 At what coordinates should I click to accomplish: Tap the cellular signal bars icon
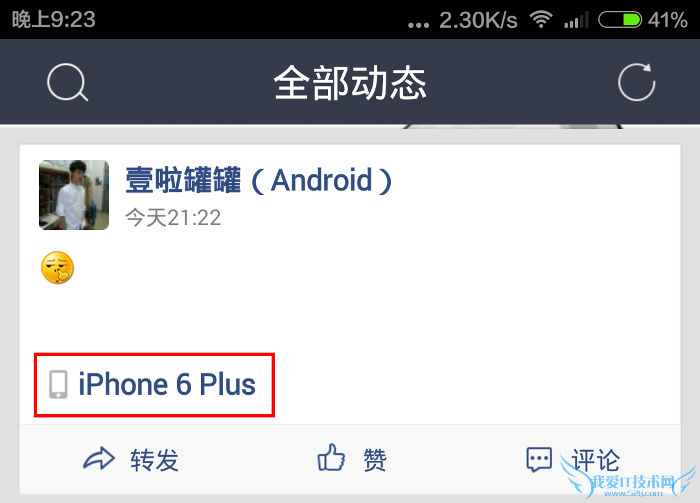click(576, 19)
